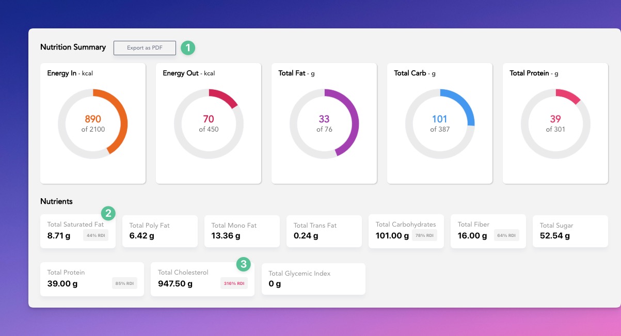Click the Energy Out progress ring
621x336 pixels.
209,123
